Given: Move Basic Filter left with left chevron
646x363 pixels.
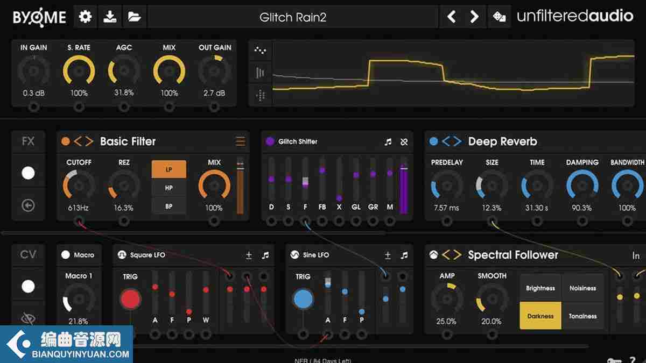Looking at the screenshot, I should tap(78, 141).
